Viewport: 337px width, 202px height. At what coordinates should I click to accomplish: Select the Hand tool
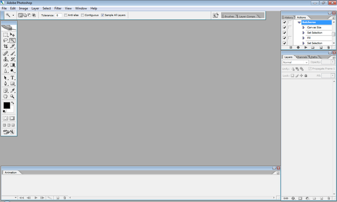(x=5, y=97)
